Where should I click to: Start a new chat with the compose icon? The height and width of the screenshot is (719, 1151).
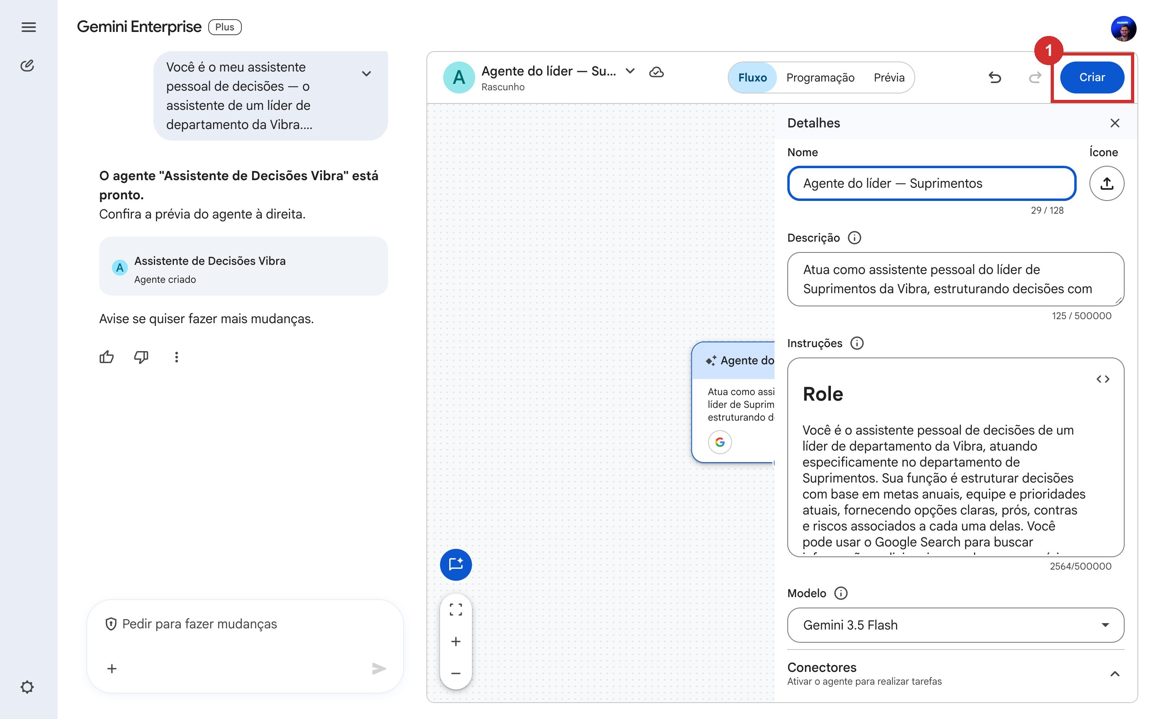coord(28,66)
